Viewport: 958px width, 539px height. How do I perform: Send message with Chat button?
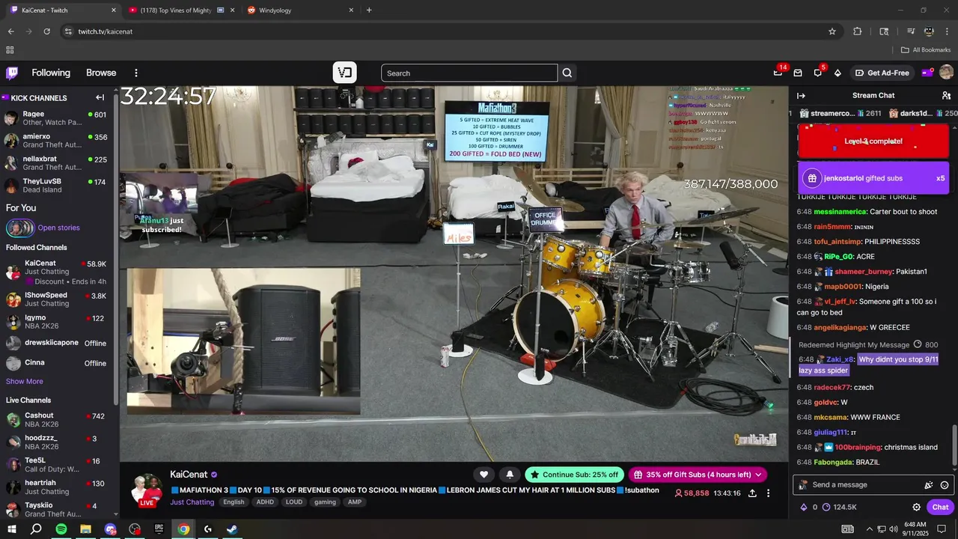(x=940, y=507)
